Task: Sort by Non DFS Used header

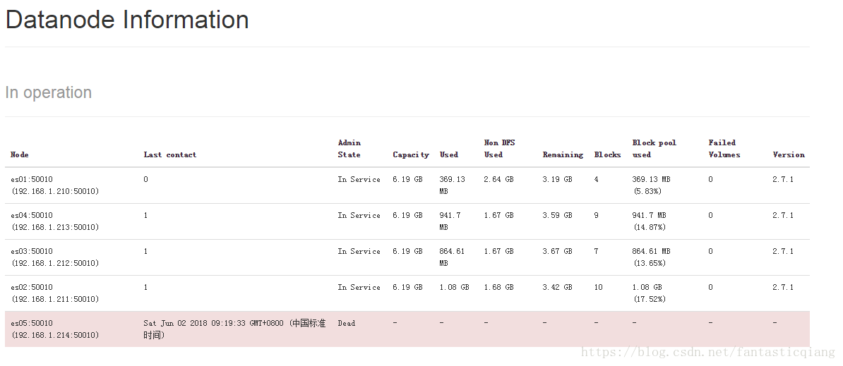Action: (x=499, y=149)
